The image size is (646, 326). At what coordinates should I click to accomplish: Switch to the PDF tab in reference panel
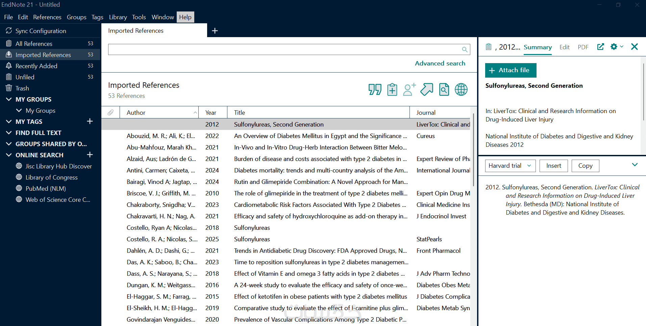click(x=583, y=47)
